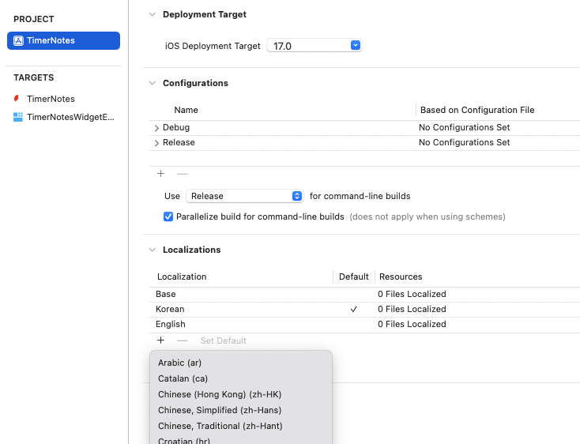Uncheck Parallelize build for command-line builds
The height and width of the screenshot is (444, 580).
point(168,216)
